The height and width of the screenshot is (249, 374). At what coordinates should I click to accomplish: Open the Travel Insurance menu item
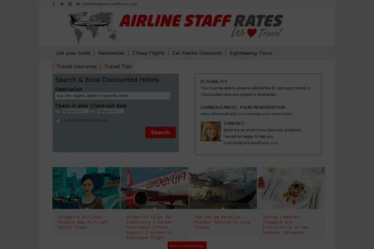(x=77, y=67)
